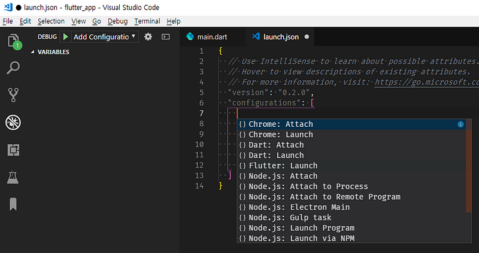Screen dimensions: 479x253
Task: Open the Debug Console icon
Action: pos(166,37)
